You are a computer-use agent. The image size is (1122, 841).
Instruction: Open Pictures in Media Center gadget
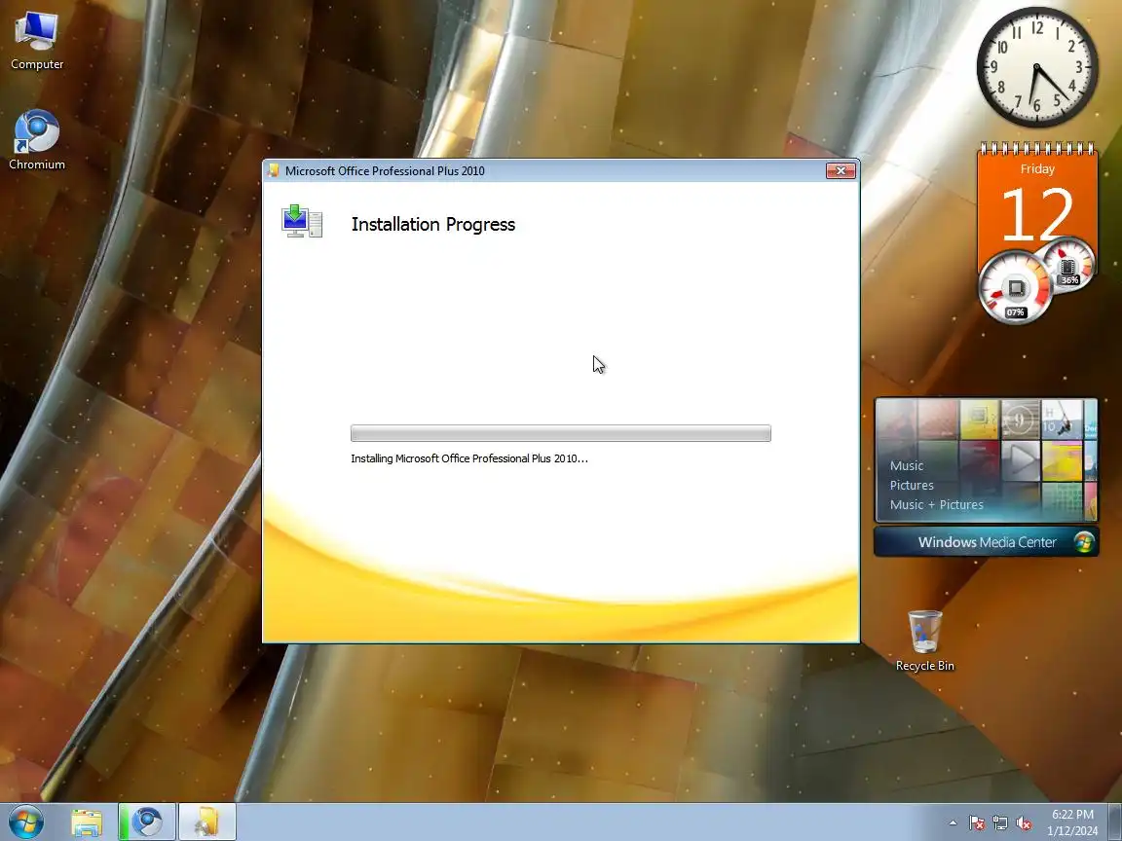(912, 485)
